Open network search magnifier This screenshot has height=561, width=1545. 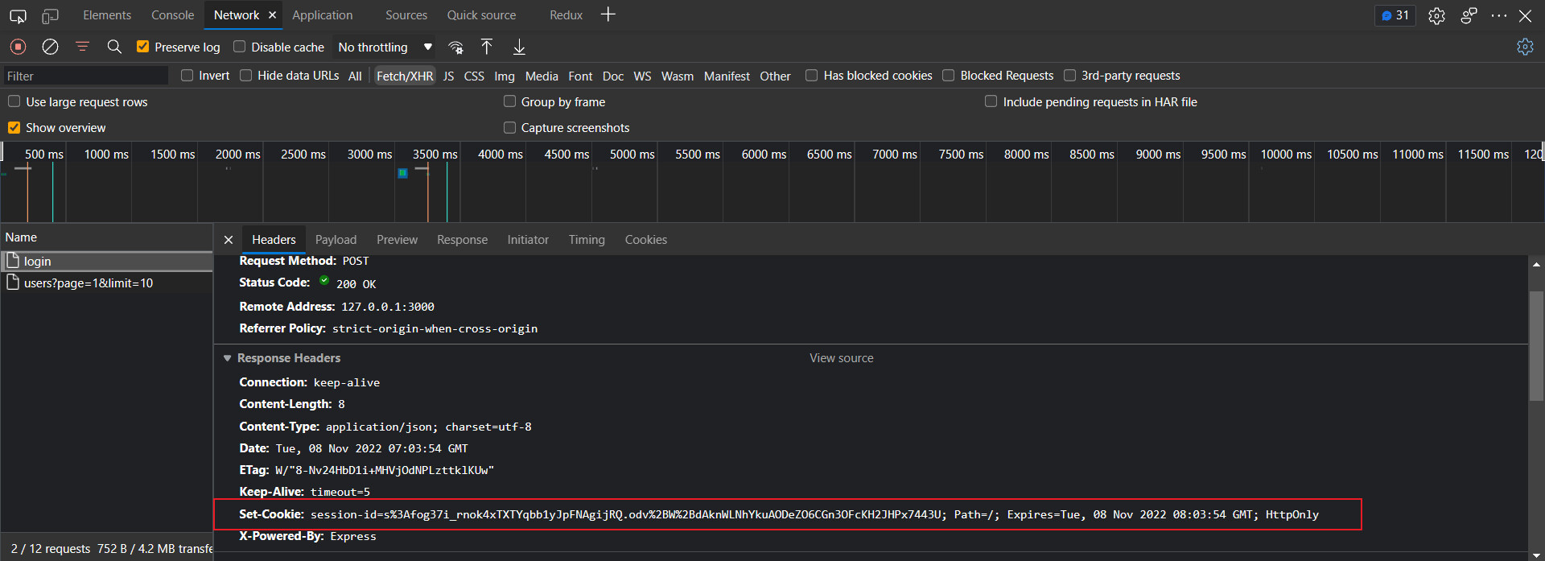click(x=114, y=47)
